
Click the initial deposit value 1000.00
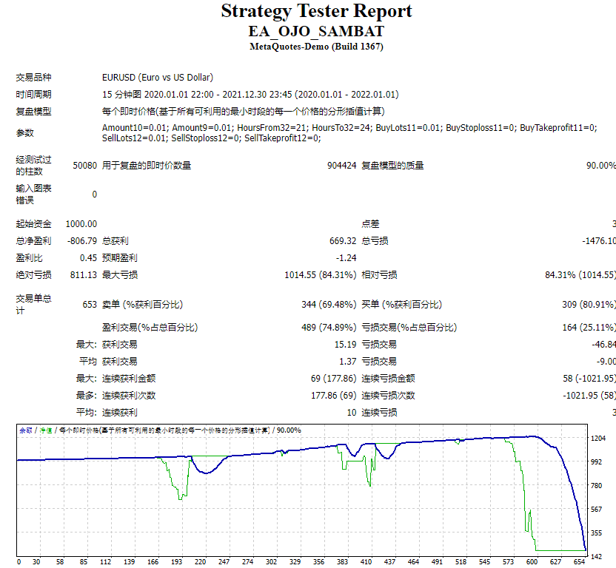click(81, 224)
